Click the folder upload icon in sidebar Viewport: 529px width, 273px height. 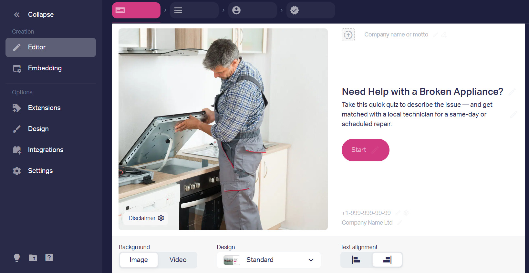pyautogui.click(x=33, y=258)
